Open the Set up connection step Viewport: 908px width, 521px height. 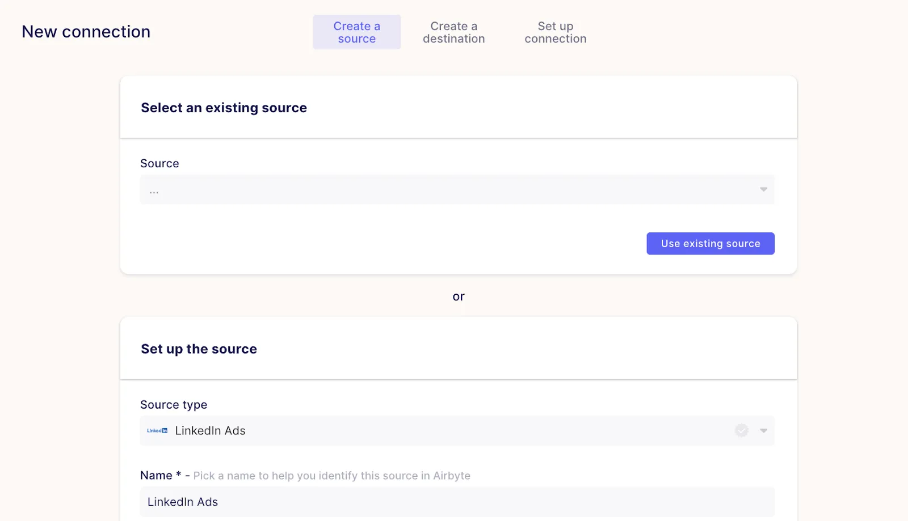tap(555, 32)
